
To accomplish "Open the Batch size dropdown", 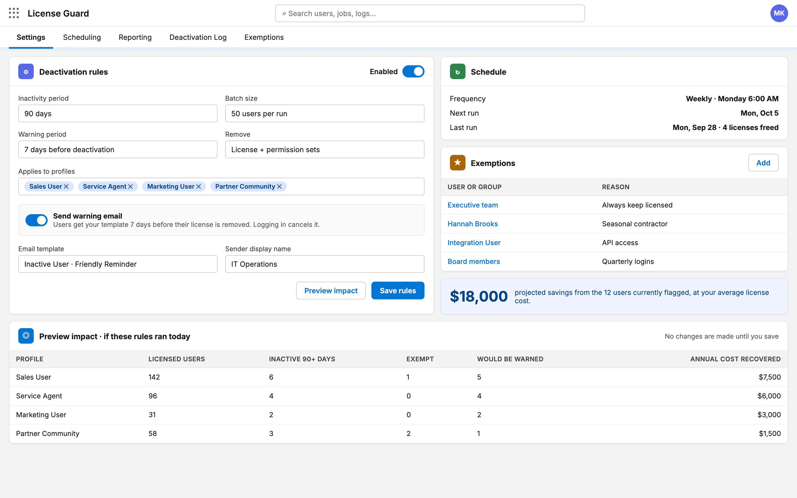I will [324, 114].
